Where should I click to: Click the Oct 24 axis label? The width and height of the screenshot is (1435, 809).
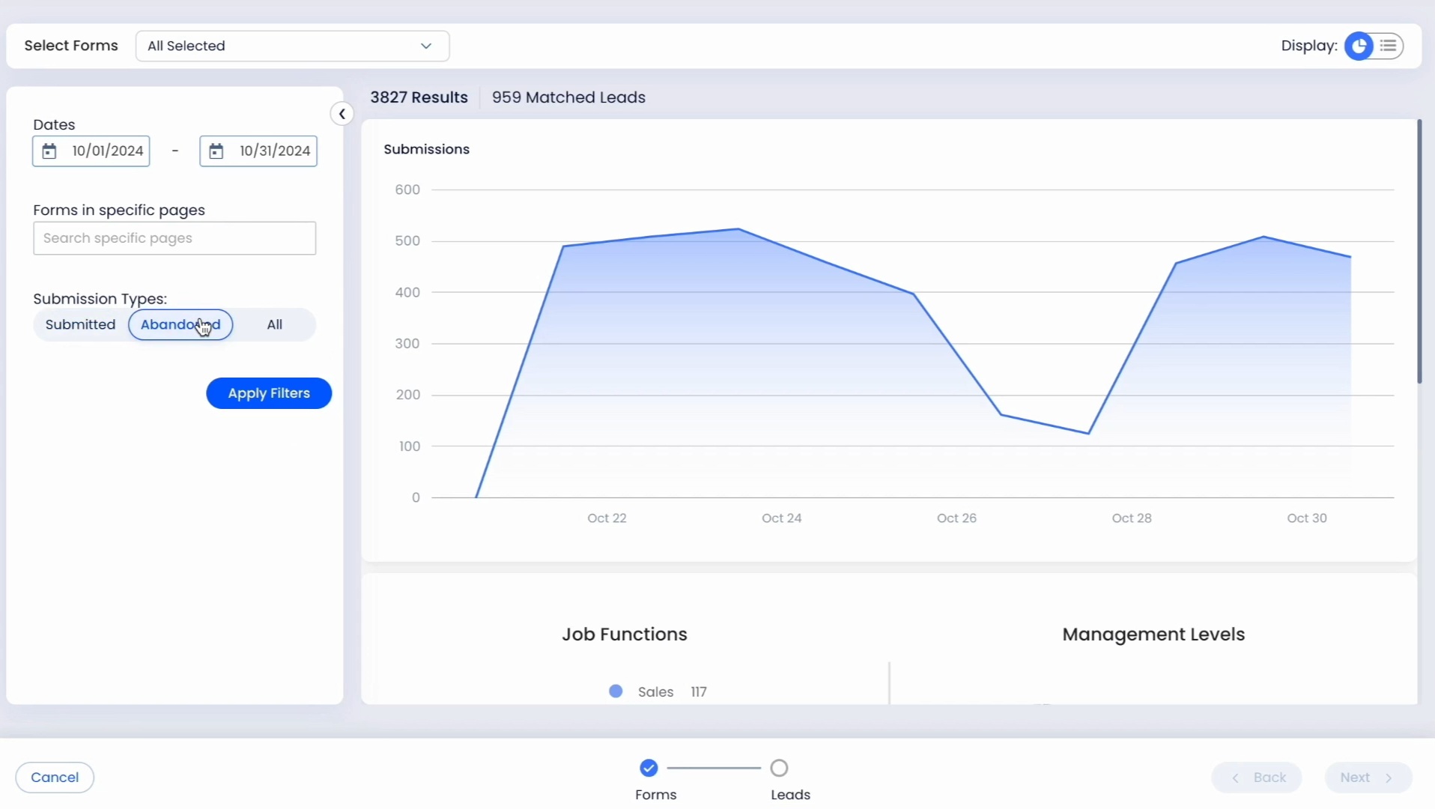[782, 518]
